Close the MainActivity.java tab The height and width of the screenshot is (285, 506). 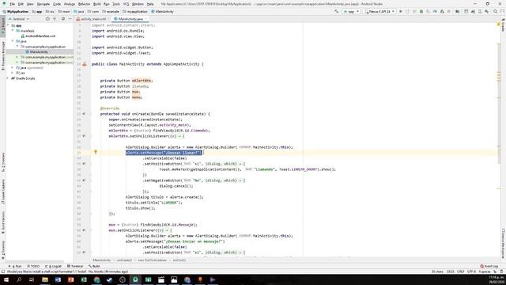coord(145,19)
